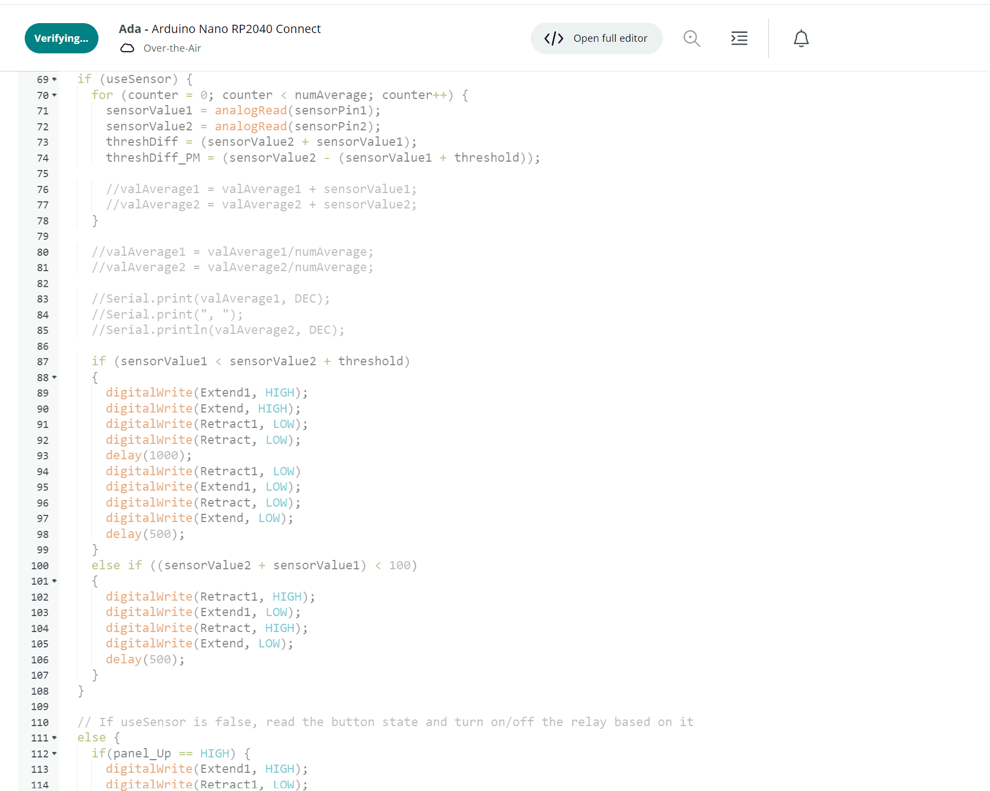Click the code brackets icon in Open full editor

pyautogui.click(x=553, y=39)
